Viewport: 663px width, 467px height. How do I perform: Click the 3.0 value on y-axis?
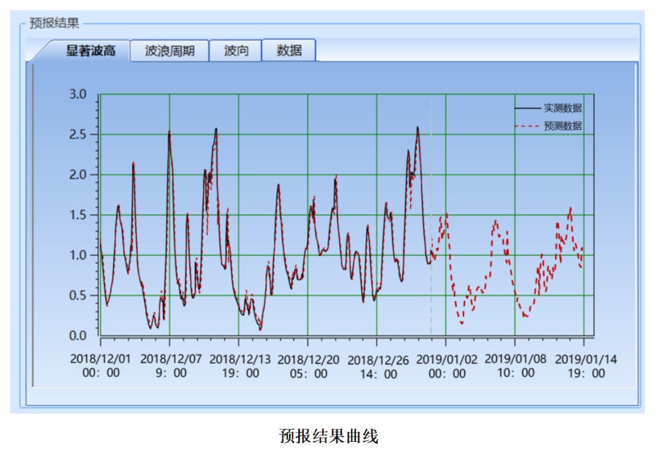[77, 94]
